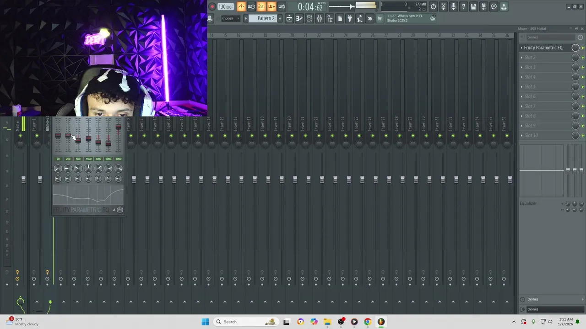Open the Playlist view icon

[x=289, y=18]
